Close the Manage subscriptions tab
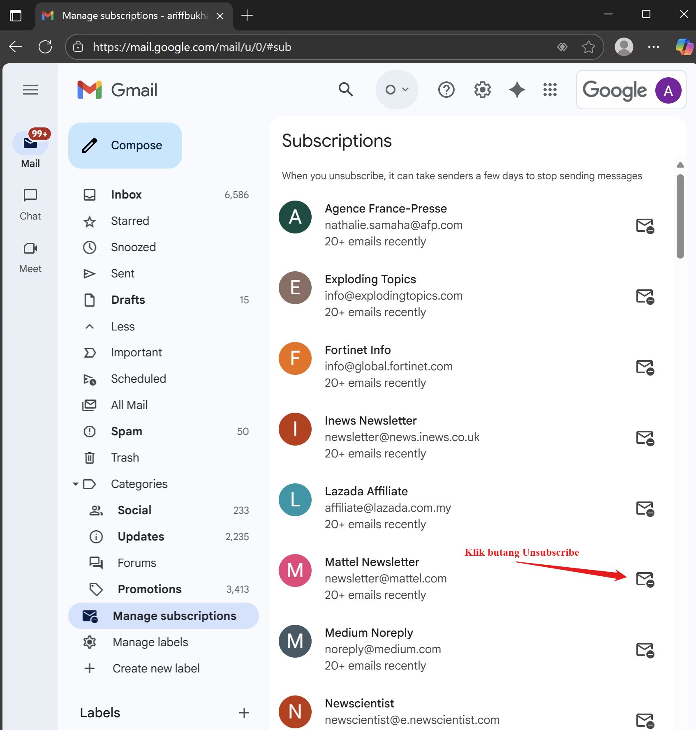Screen dimensions: 696x730 [x=220, y=16]
